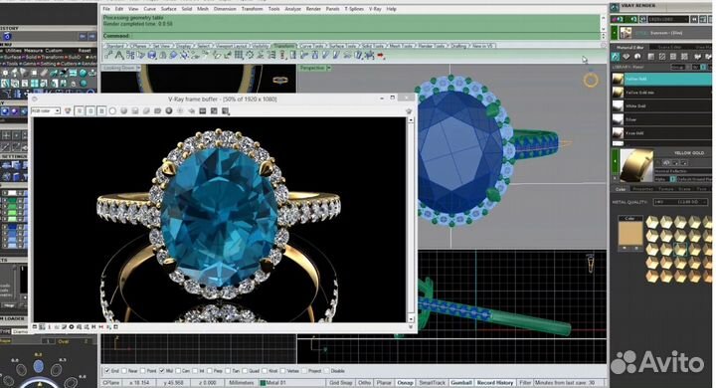716x388 pixels.
Task: Click the white circle alpha icon in frame buffer
Action: tap(112, 111)
